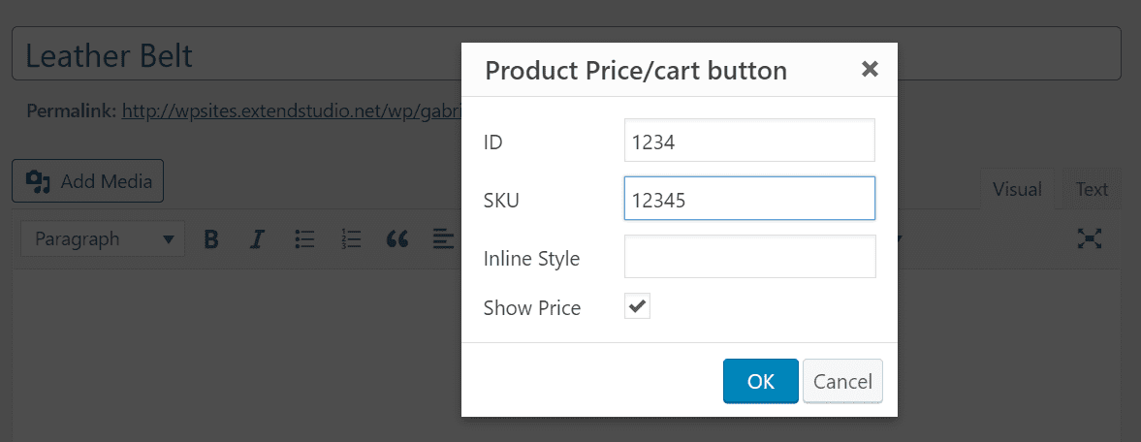This screenshot has width=1141, height=442.
Task: Apply blockquote formatting
Action: (397, 238)
